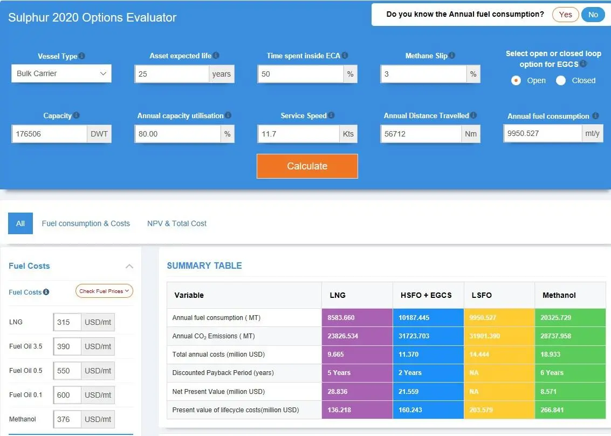Click 'Discounted Payback Period (years)' row label

pyautogui.click(x=223, y=372)
